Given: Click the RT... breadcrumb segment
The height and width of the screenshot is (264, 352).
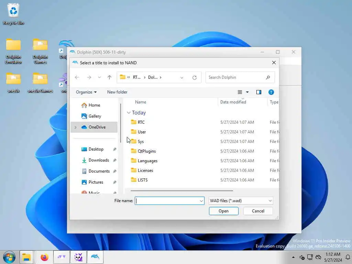Looking at the screenshot, I should point(136,77).
